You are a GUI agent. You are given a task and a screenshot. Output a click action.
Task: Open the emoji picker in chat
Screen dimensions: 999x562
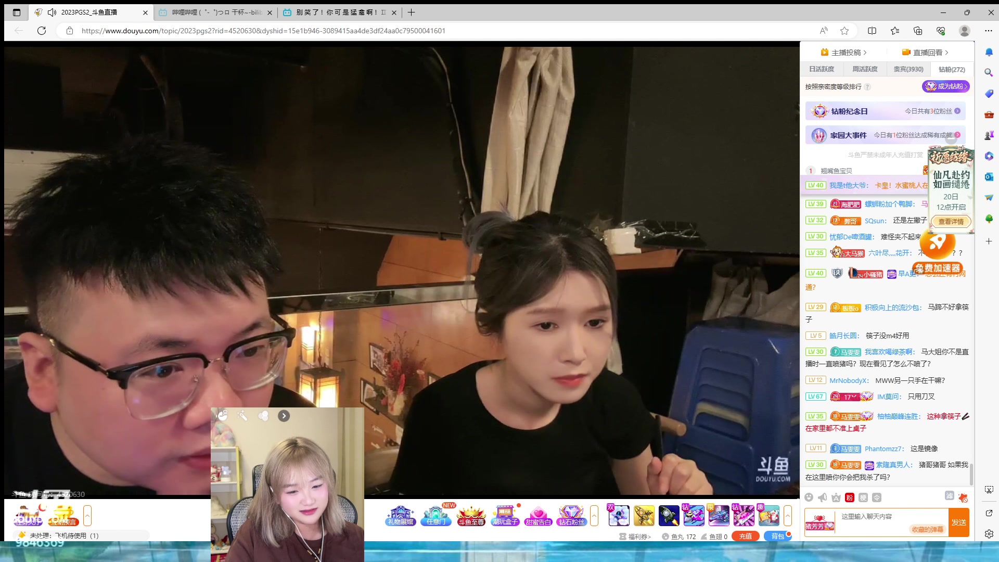tap(809, 497)
